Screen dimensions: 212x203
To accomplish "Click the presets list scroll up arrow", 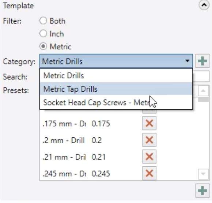I will (203, 91).
